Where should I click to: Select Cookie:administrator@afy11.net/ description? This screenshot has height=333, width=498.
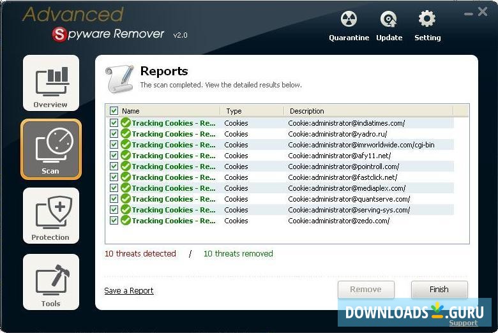[339, 156]
